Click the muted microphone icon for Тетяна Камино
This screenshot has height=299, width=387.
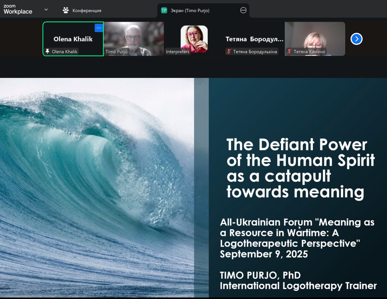tap(289, 52)
